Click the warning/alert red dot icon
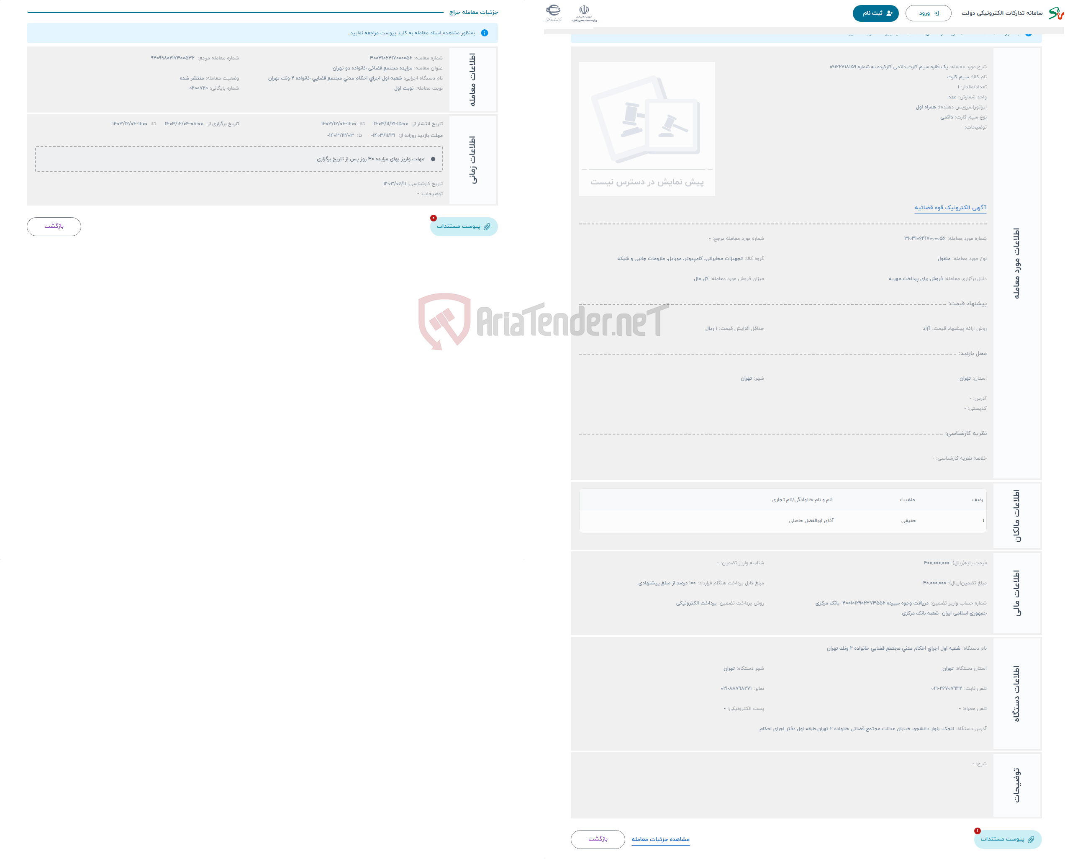The width and height of the screenshot is (1088, 859). click(x=433, y=219)
